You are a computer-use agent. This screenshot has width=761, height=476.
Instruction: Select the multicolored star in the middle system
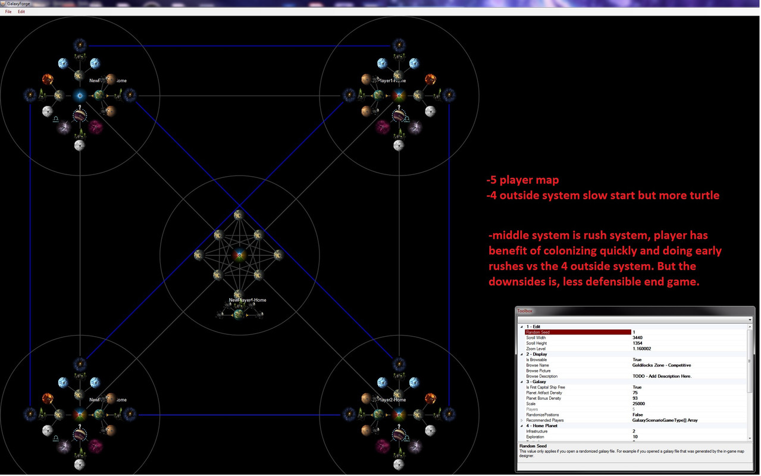click(x=239, y=255)
